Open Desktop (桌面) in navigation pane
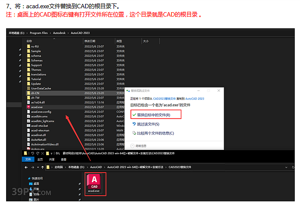300x207 pixels. (x=34, y=183)
